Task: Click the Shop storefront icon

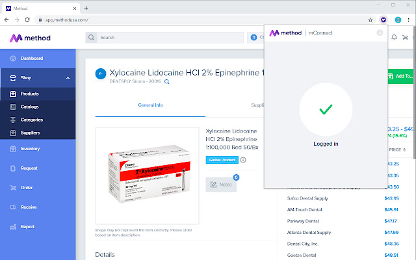Action: tap(13, 78)
